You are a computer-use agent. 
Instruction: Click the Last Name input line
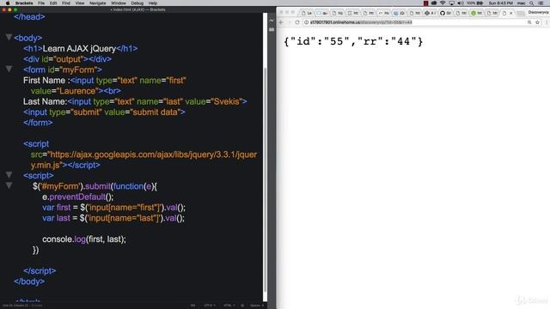coord(135,101)
